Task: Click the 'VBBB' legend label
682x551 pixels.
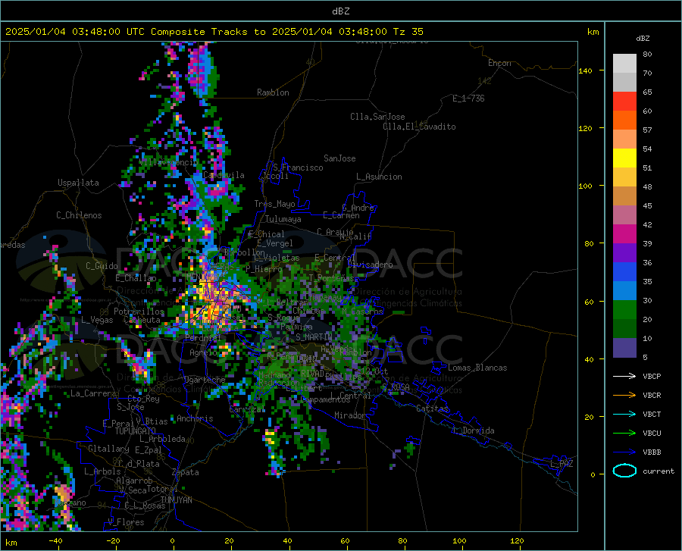Action: [x=652, y=452]
